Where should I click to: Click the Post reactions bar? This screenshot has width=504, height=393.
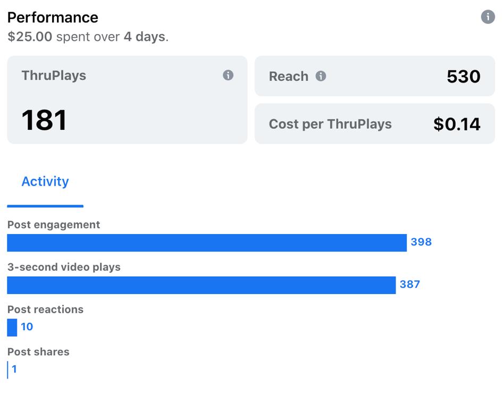12,328
